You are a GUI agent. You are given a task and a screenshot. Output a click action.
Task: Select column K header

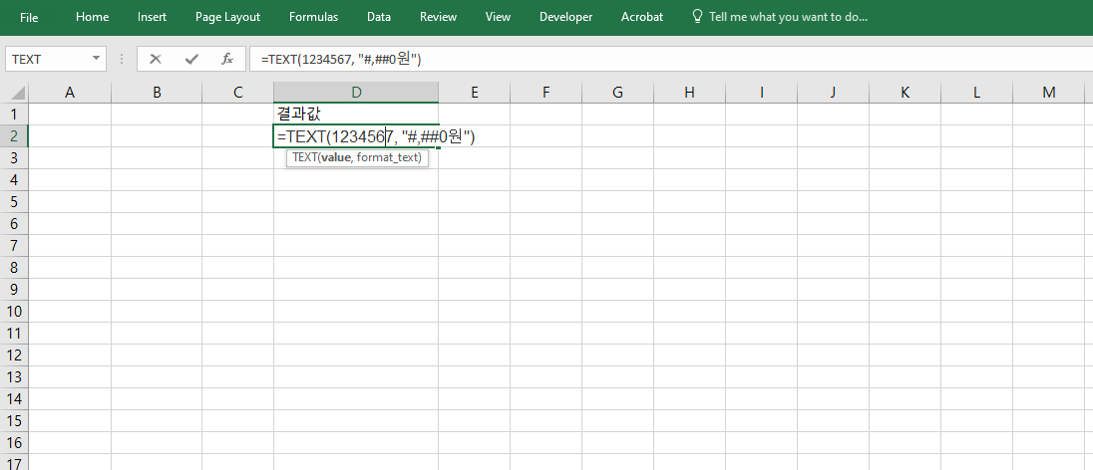pos(905,92)
